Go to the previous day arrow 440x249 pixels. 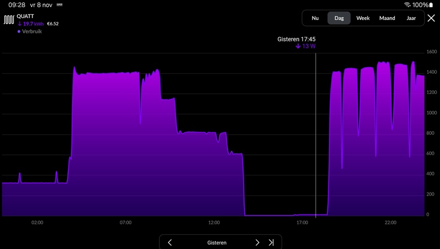click(x=170, y=242)
